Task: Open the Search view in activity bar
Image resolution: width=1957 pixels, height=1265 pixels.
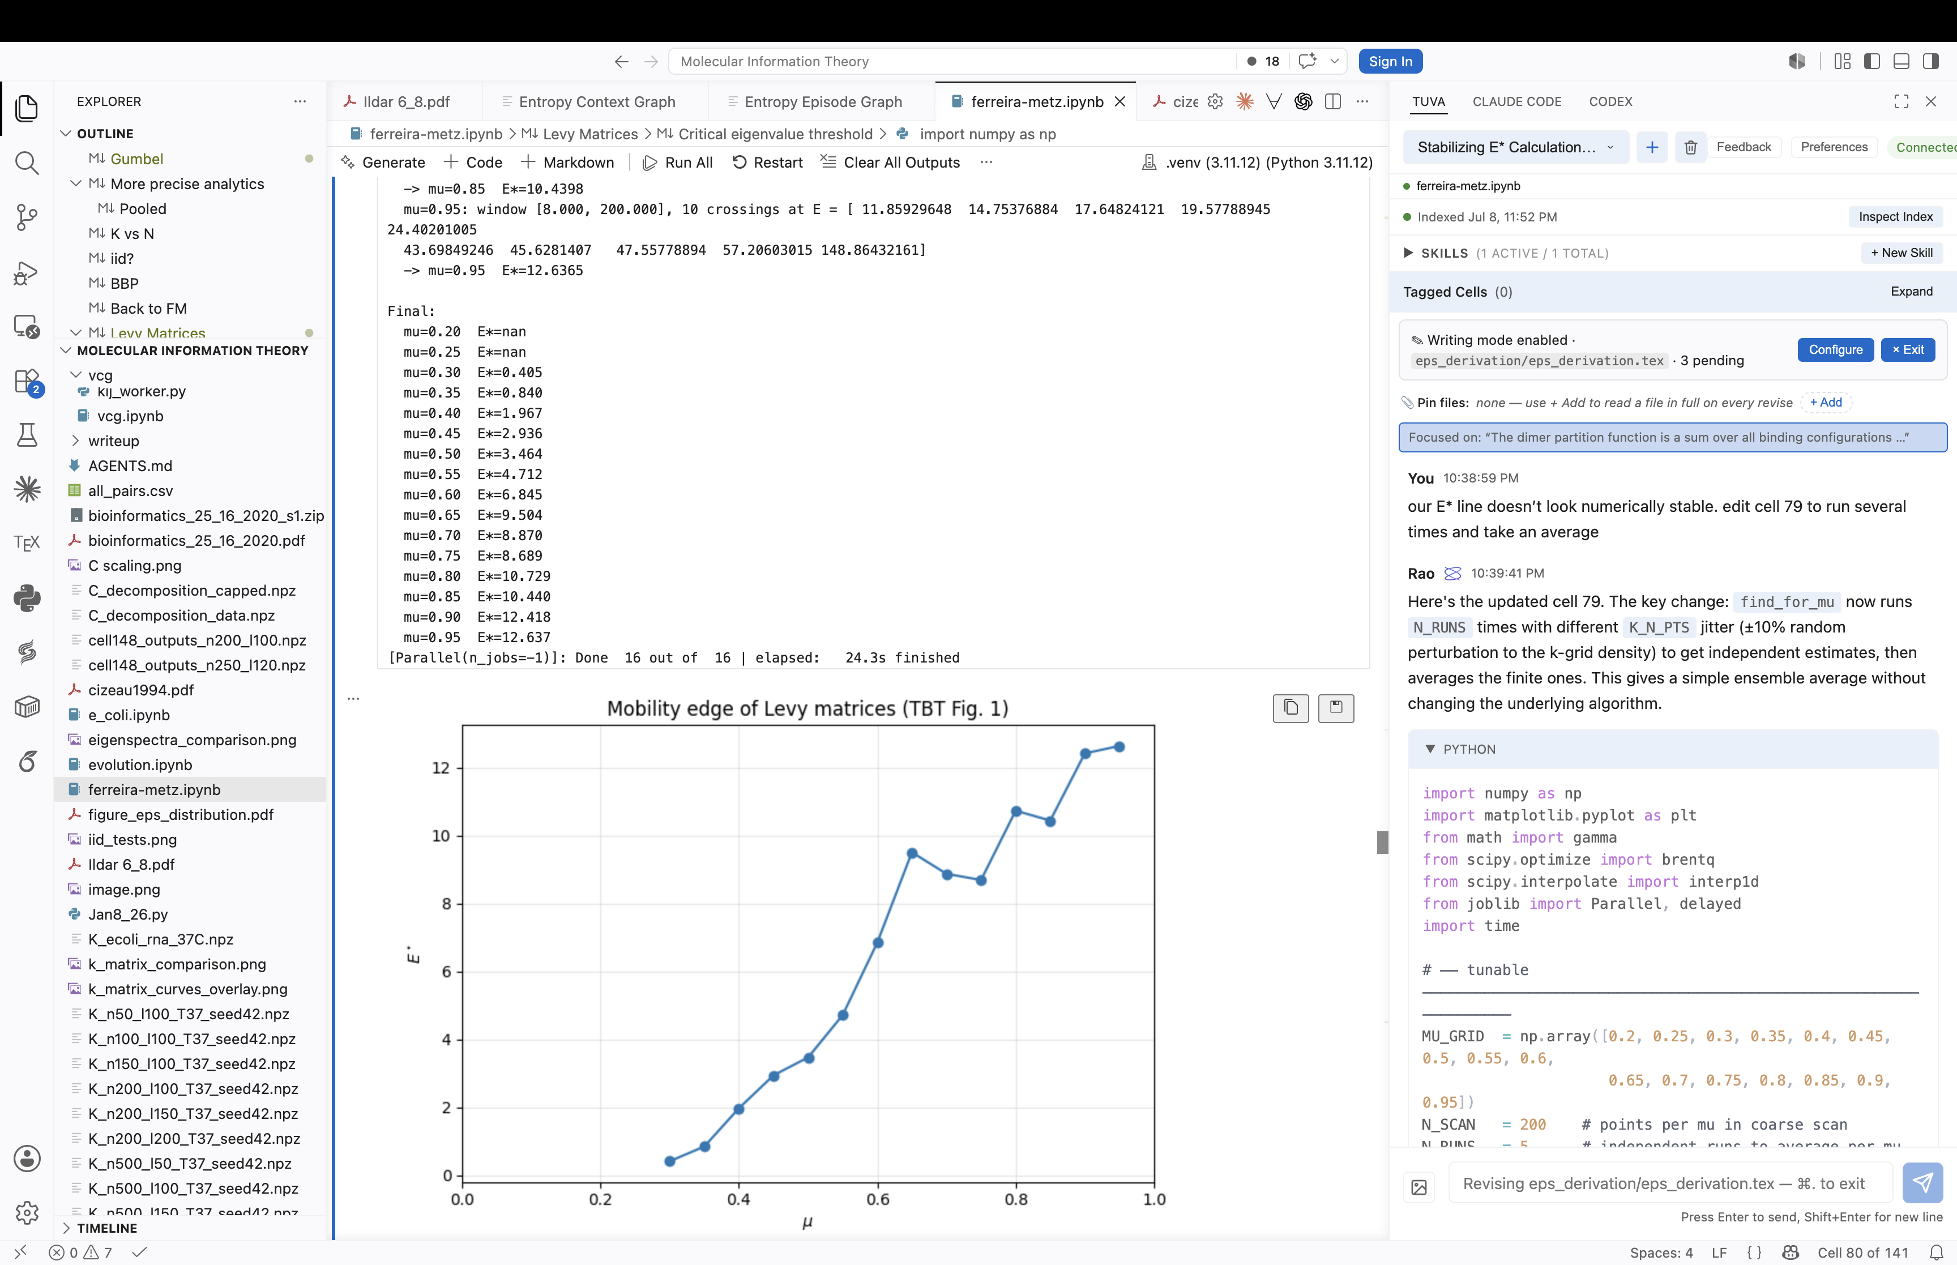Action: [26, 163]
